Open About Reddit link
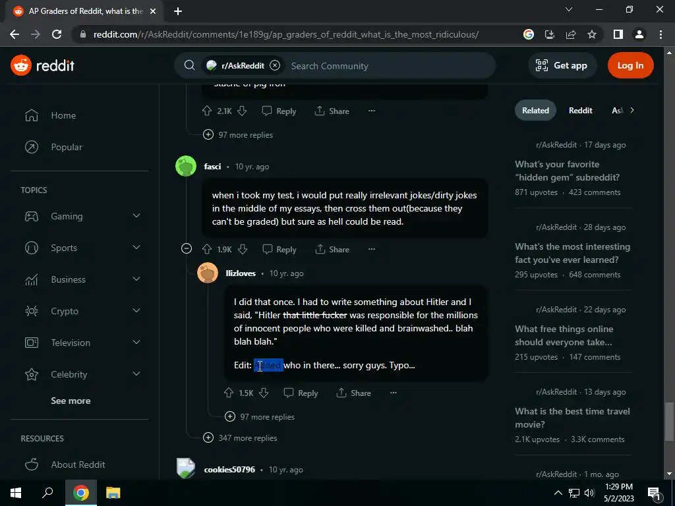The image size is (675, 506). click(x=78, y=464)
